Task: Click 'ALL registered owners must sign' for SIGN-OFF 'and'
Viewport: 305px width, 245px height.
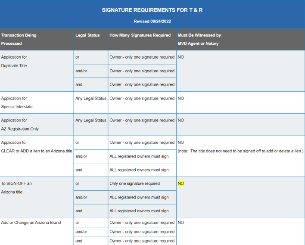Action: tap(142, 211)
